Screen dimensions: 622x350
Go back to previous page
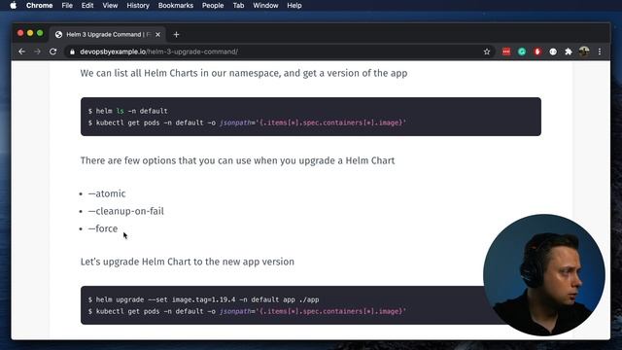click(21, 52)
